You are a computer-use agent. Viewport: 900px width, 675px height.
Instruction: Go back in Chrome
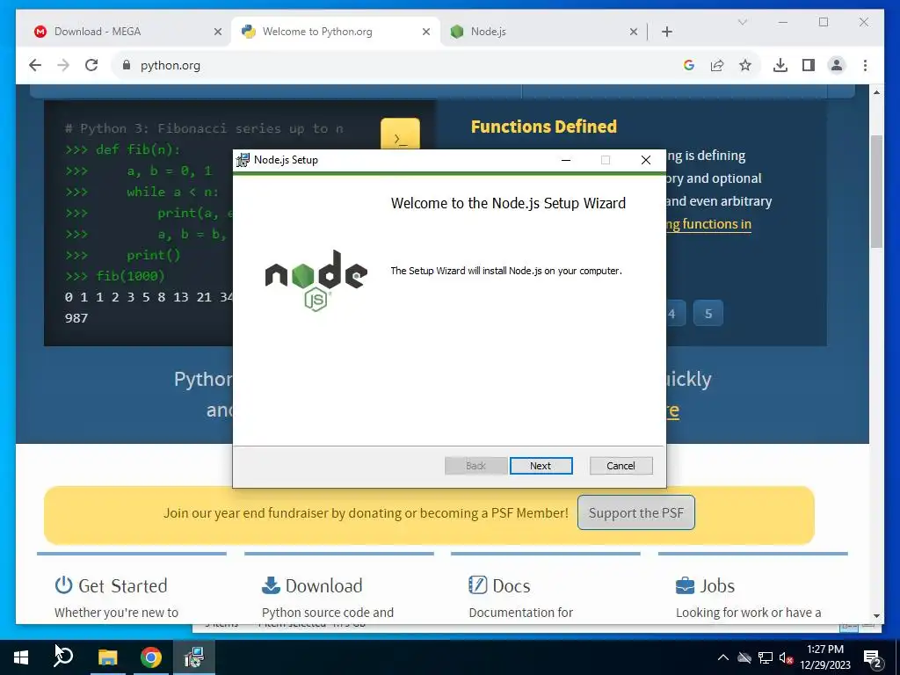pyautogui.click(x=35, y=65)
